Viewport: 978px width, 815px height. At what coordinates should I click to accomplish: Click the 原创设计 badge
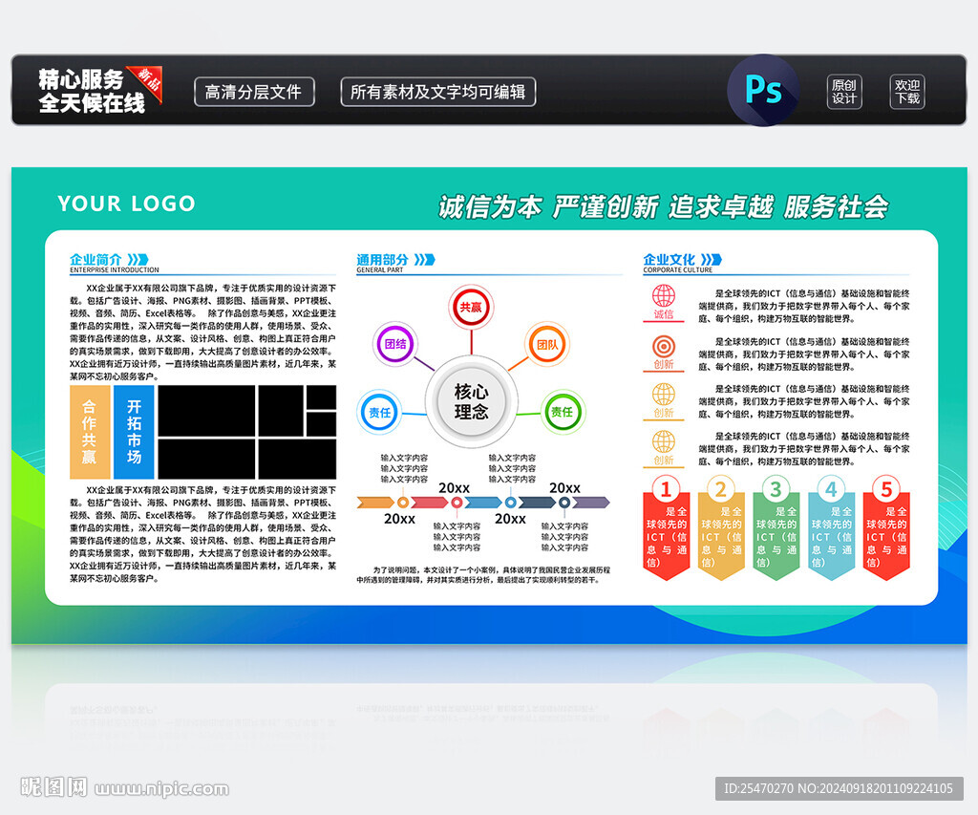844,92
